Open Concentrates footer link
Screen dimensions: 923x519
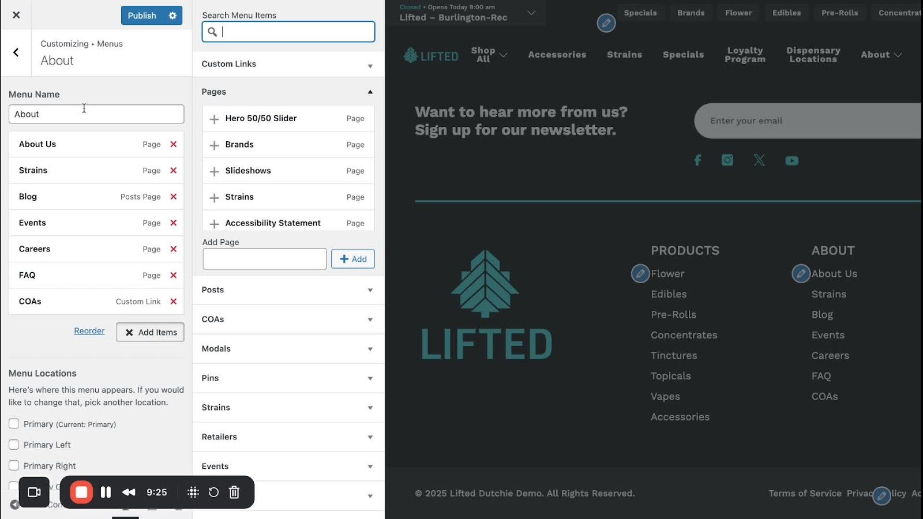click(x=684, y=335)
